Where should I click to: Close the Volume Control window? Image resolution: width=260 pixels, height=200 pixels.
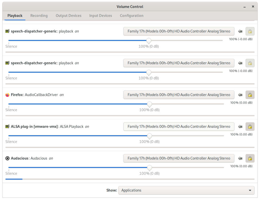point(253,6)
